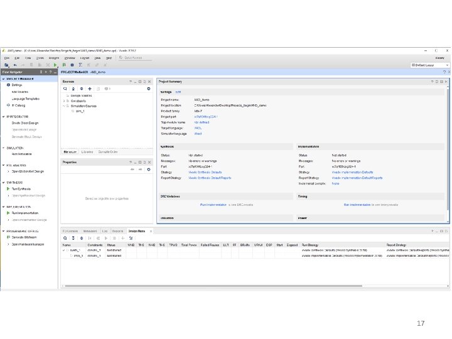Switch to Messages tab
Screen dimensions: 452x339
(x=90, y=231)
